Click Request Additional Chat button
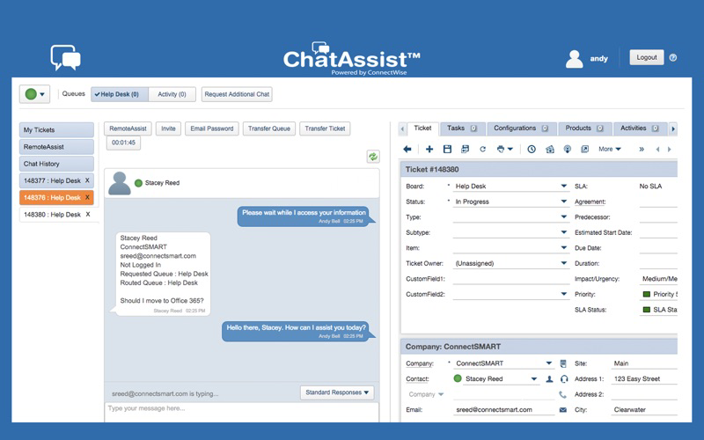Viewport: 704px width, 440px height. [x=237, y=94]
